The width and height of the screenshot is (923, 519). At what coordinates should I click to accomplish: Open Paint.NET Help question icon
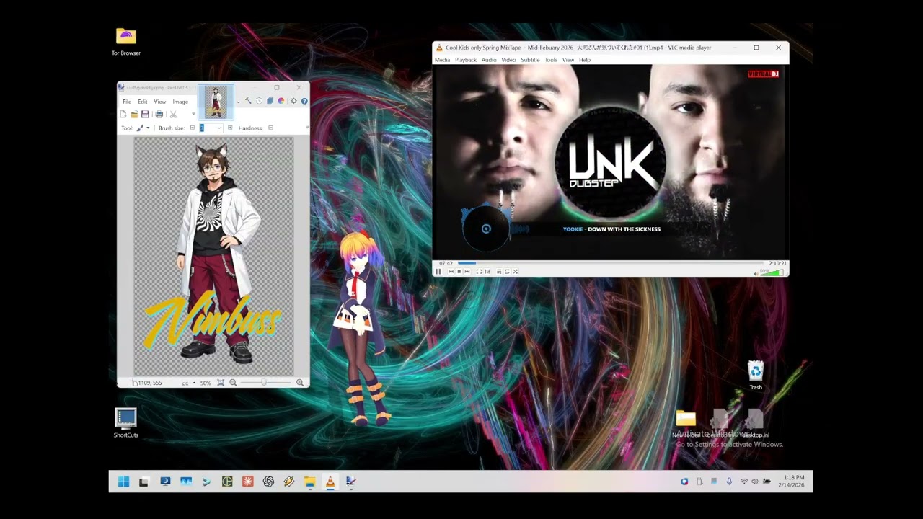coord(304,101)
